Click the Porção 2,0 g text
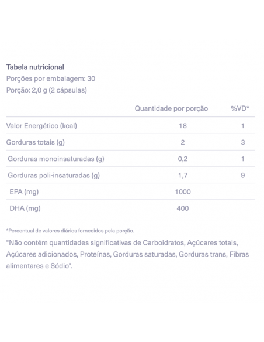 47,90
